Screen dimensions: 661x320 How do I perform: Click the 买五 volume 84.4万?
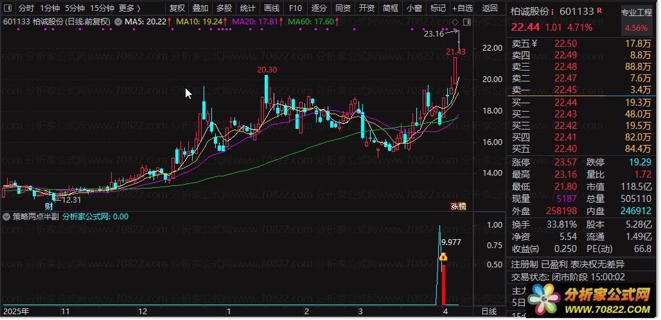coord(640,149)
